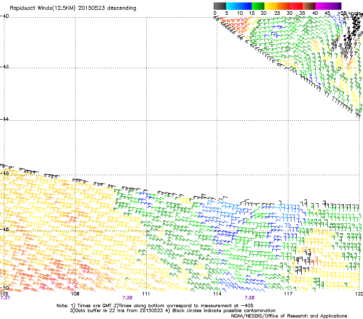363x319 pixels.
Task: Click the -48 latitude axis label
Action: tap(4, 229)
